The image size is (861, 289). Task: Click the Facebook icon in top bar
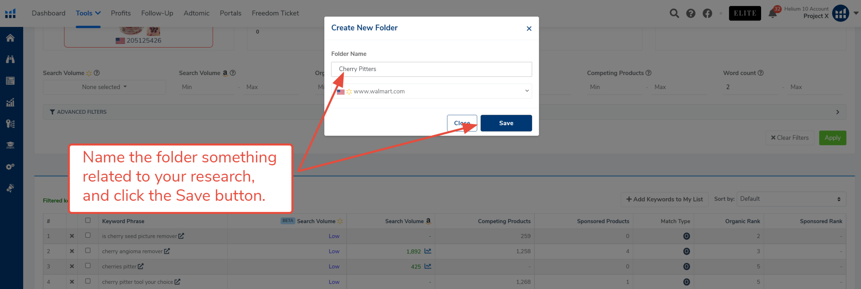click(x=707, y=13)
